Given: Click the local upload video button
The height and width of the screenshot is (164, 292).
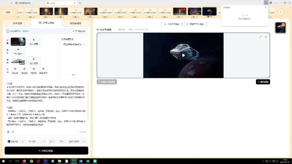Looking at the screenshot, I should pos(172,24).
